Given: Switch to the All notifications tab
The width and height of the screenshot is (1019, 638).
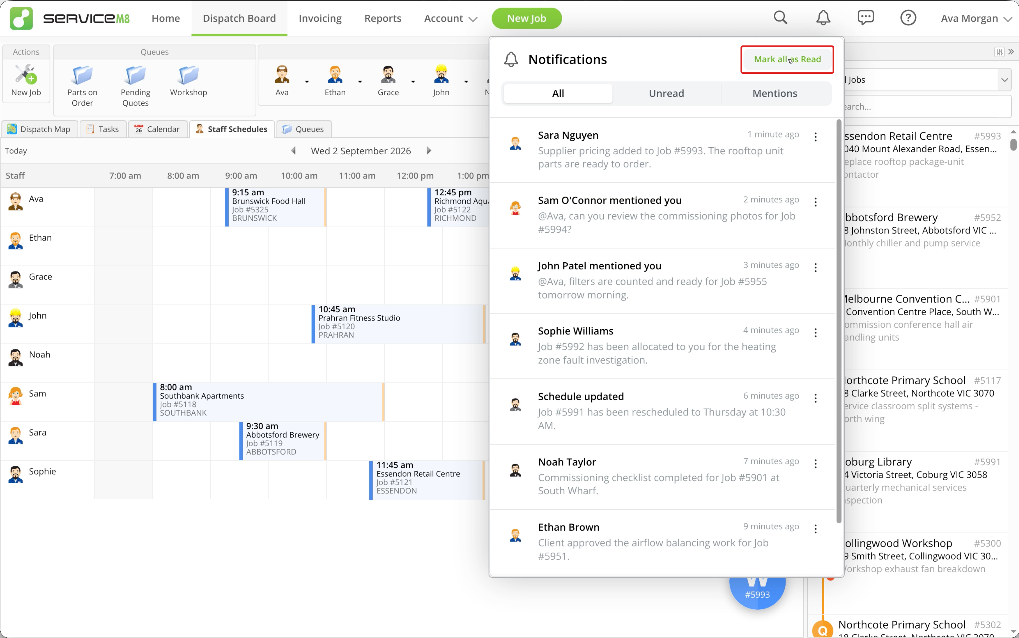Looking at the screenshot, I should click(558, 93).
